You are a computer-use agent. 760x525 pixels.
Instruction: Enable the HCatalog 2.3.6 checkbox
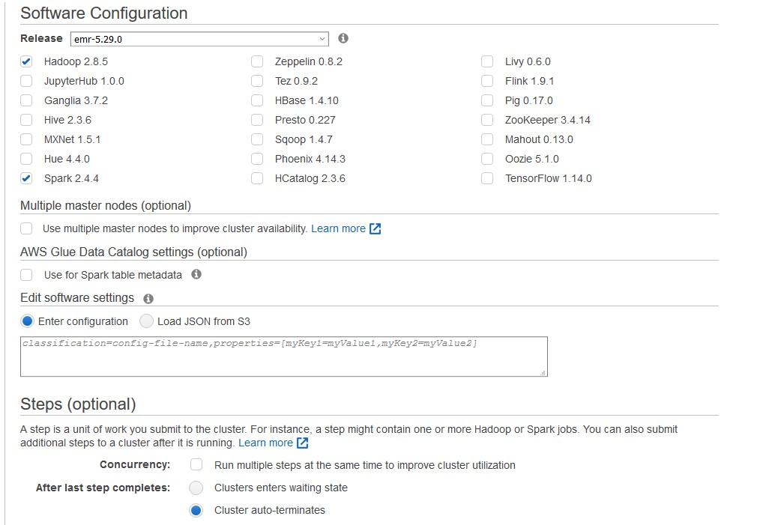tap(257, 178)
